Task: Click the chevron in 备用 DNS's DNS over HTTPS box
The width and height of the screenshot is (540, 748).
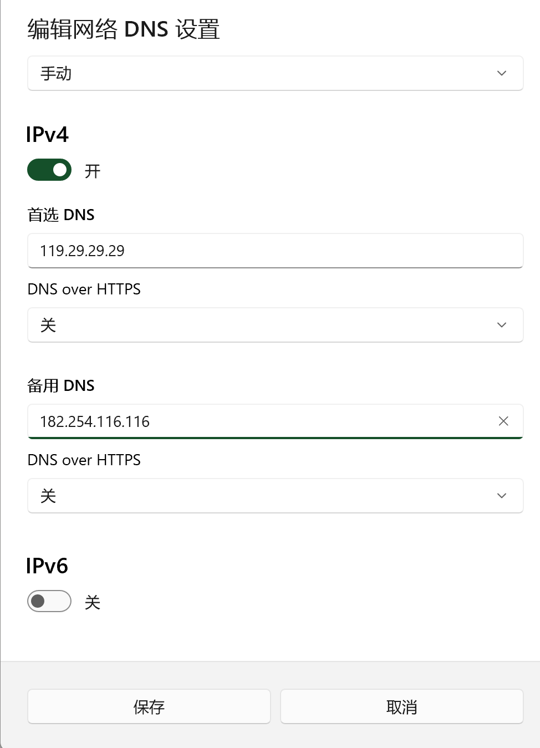Action: tap(502, 496)
